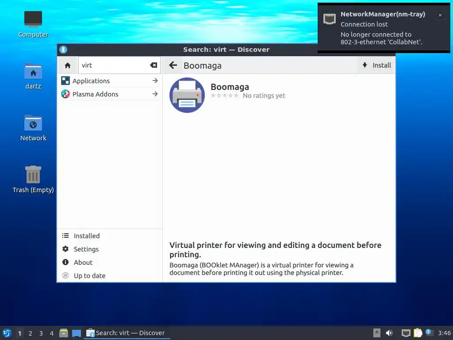Switch to desktop 3
The height and width of the screenshot is (340, 453).
coord(41,333)
